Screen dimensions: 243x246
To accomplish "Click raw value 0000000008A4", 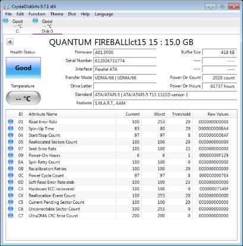I will coord(213,129).
